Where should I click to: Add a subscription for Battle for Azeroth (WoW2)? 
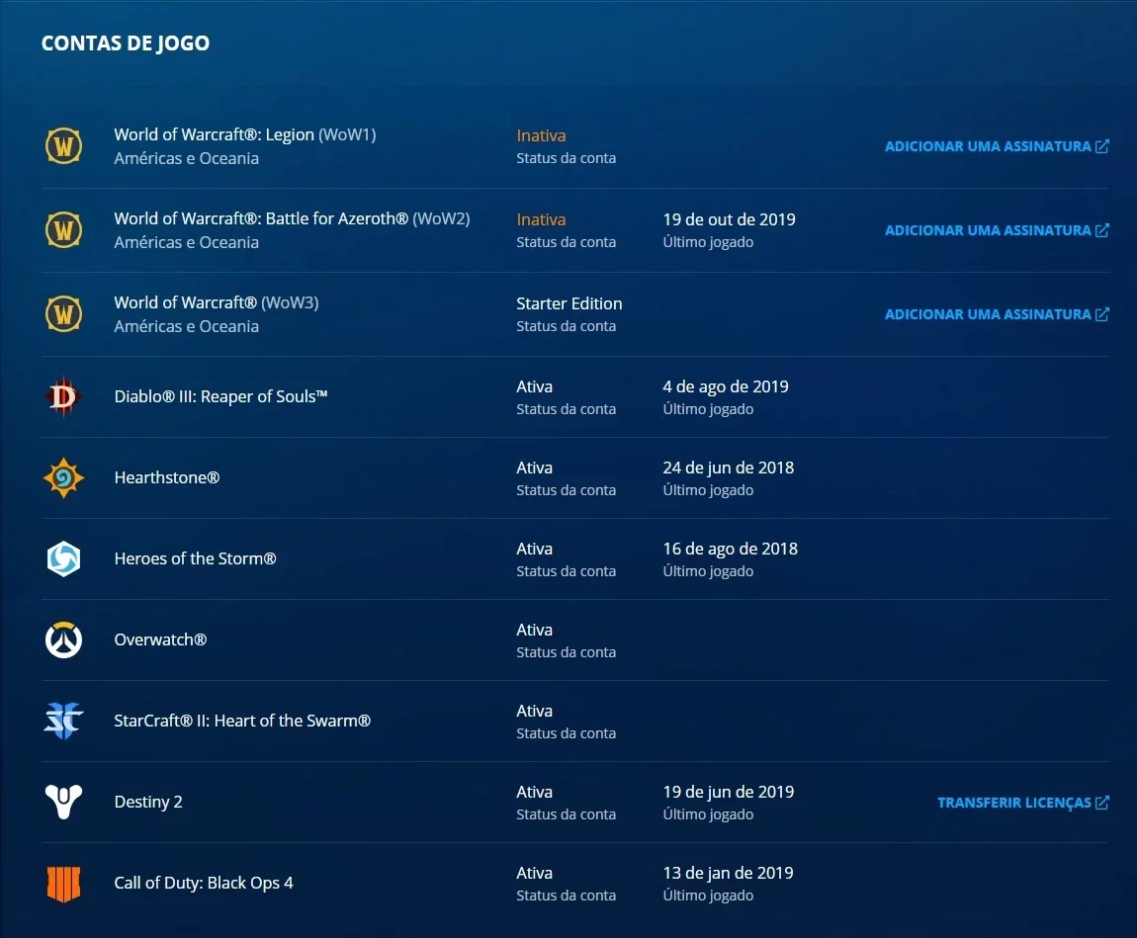pos(997,230)
